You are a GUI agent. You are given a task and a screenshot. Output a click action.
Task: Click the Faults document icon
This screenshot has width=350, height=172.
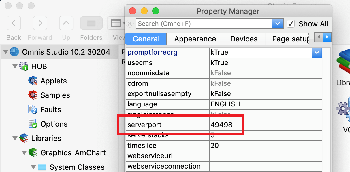pos(33,110)
